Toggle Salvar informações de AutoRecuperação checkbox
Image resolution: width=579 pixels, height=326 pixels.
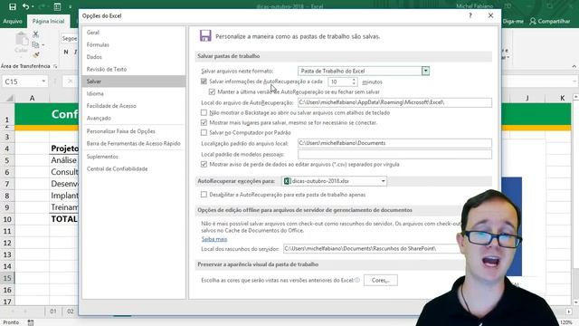(x=204, y=81)
